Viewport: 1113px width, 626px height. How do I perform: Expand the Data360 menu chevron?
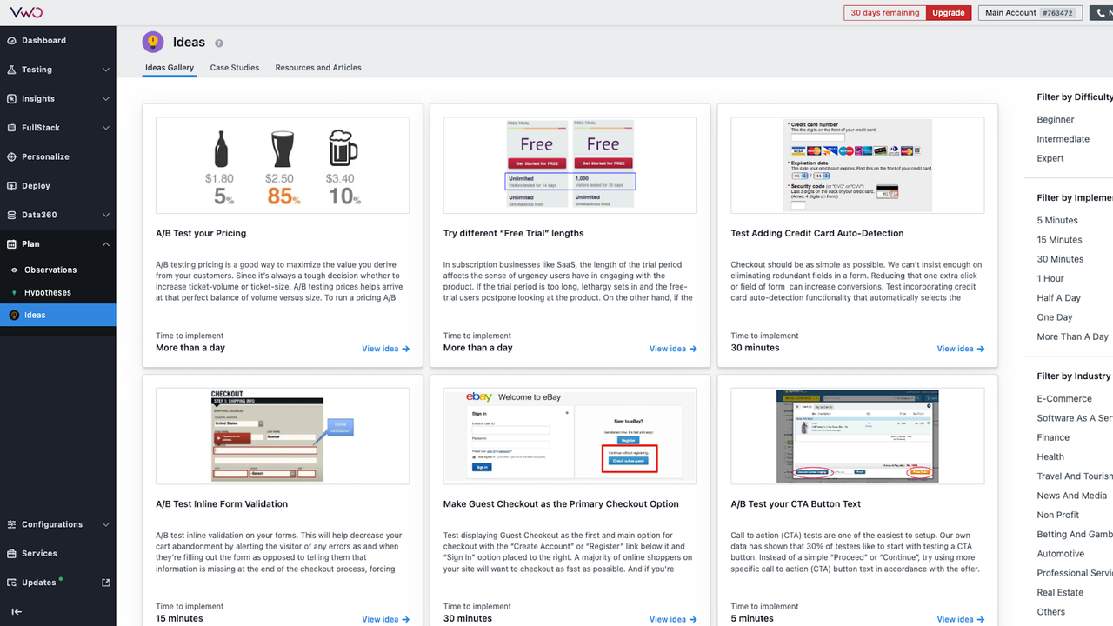(x=106, y=215)
